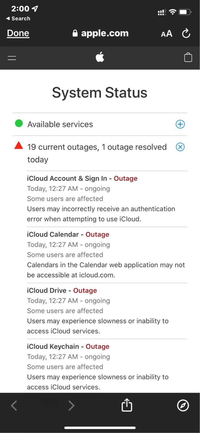Tap the apple.com address field
Image resolution: width=200 pixels, height=433 pixels.
tap(100, 33)
